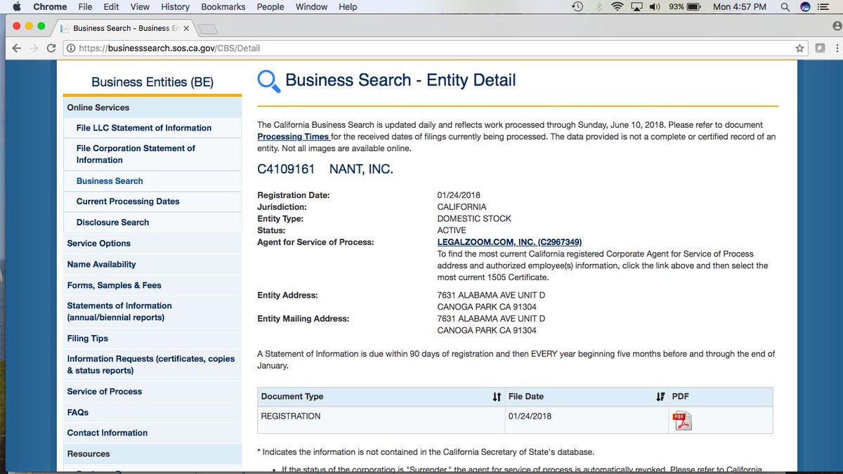843x474 pixels.
Task: Click the extension icon beside the star
Action: tap(819, 48)
